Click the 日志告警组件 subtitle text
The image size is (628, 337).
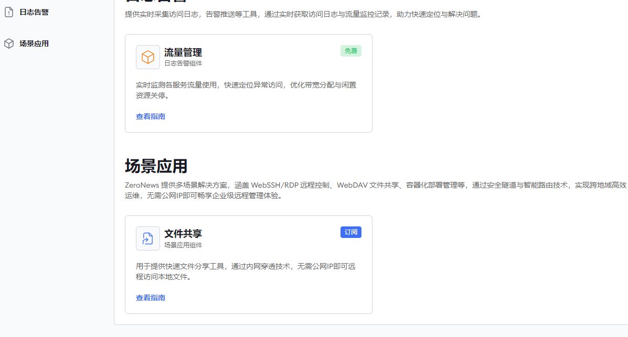click(x=183, y=63)
